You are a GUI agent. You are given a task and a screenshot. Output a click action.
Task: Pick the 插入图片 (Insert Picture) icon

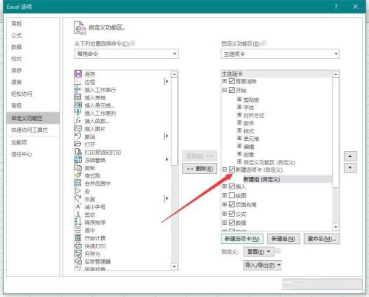78,128
